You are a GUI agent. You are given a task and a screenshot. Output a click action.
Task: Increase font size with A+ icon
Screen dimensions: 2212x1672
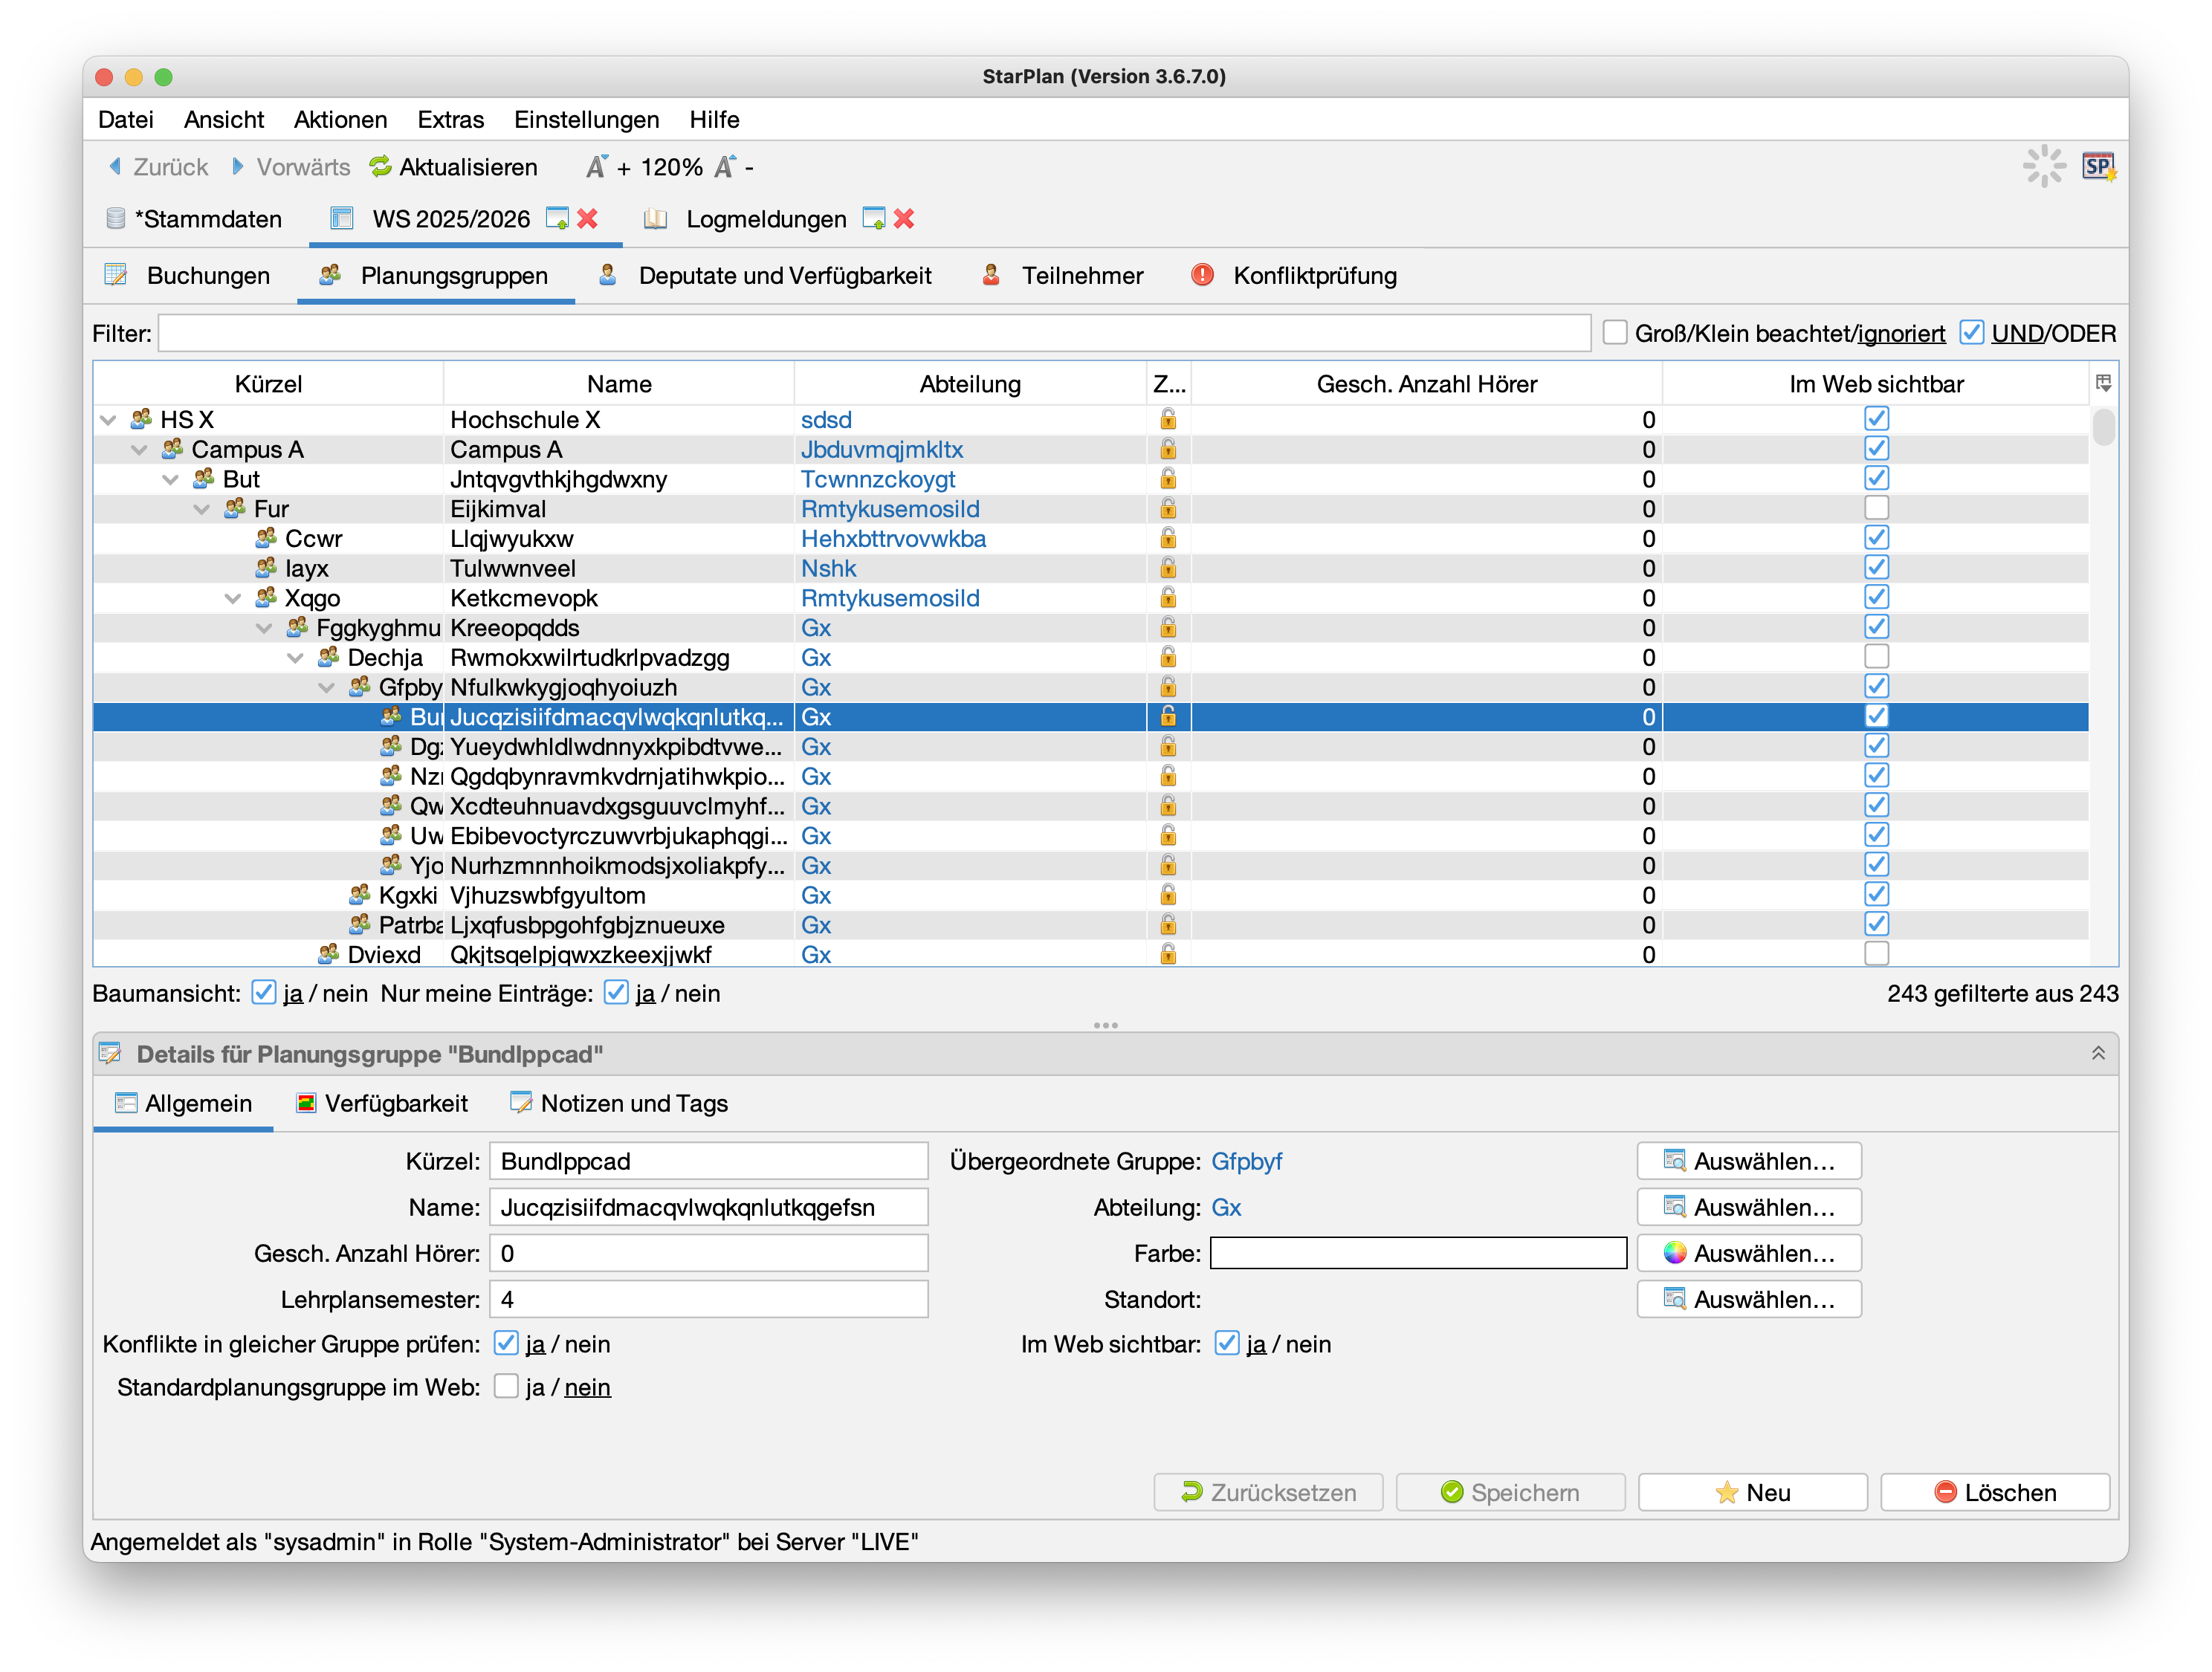pos(597,167)
